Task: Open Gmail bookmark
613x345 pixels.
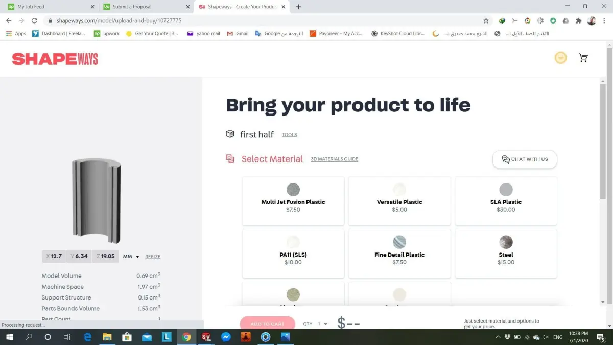Action: coord(238,34)
